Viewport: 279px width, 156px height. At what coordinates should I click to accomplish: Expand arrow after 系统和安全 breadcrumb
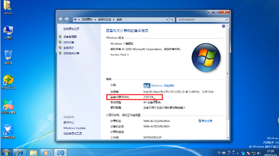tap(114, 20)
